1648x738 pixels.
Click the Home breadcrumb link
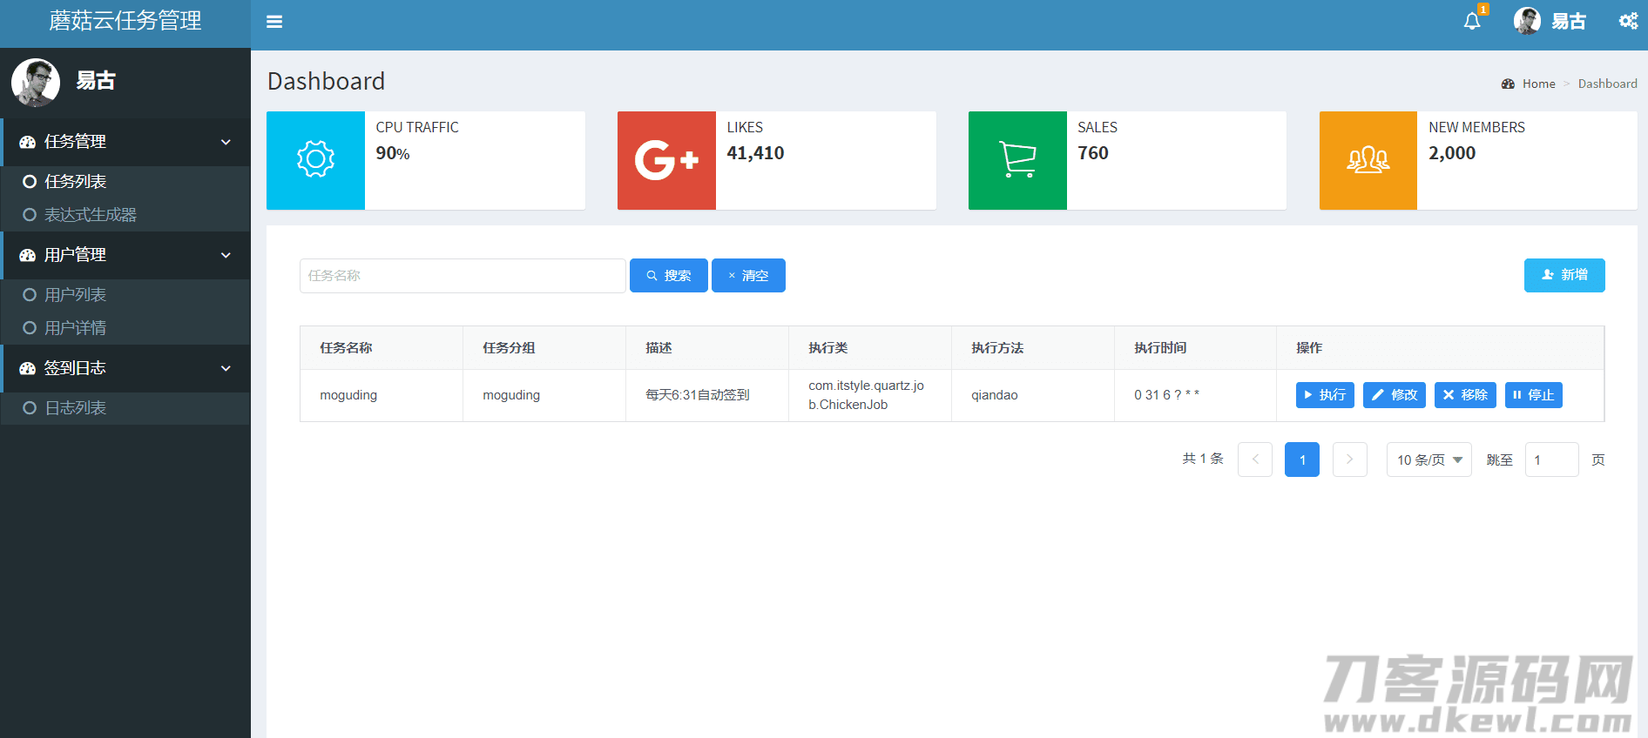coord(1538,84)
